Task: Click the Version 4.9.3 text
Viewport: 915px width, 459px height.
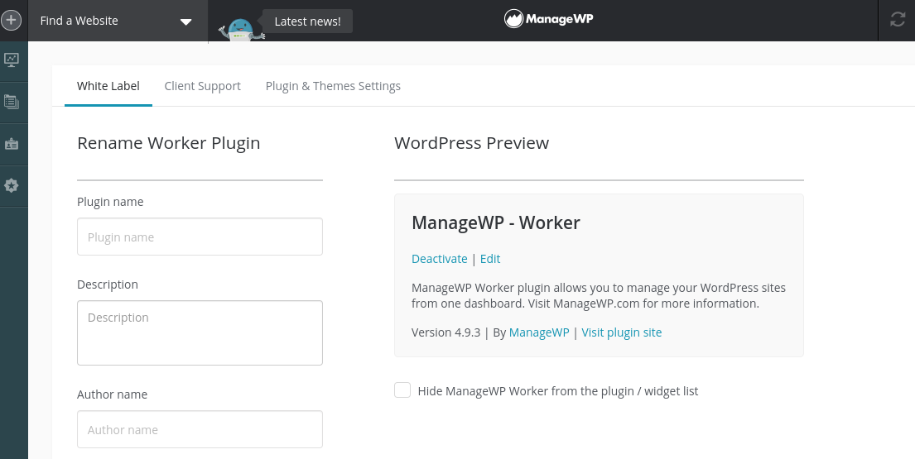Action: pyautogui.click(x=445, y=332)
